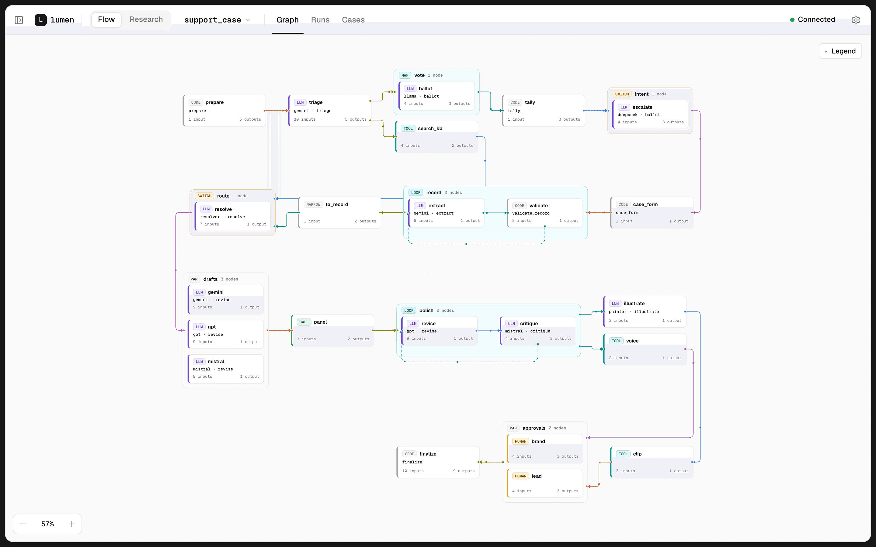Open the Graph tab

287,20
